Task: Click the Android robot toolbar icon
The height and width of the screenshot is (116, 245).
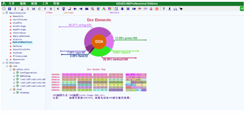Action: click(87, 9)
